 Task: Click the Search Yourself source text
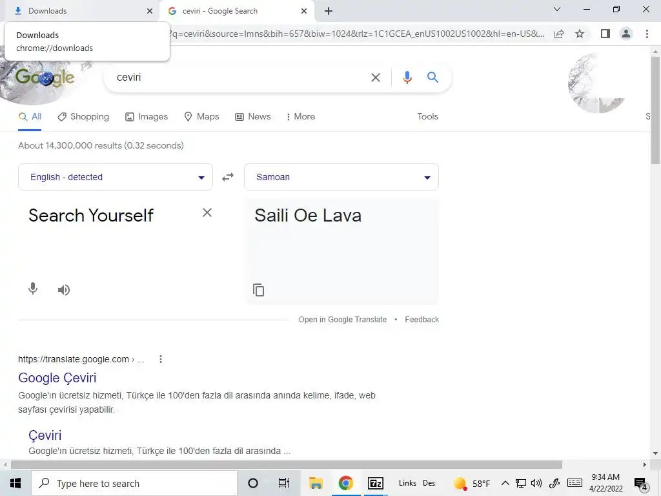pyautogui.click(x=91, y=216)
